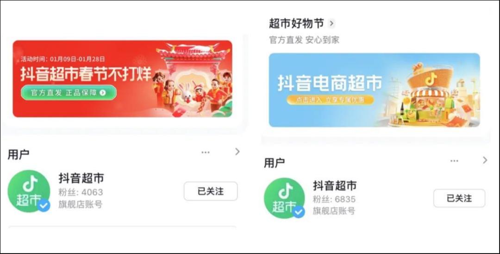Toggle 已关注 for account with 4063 fans
This screenshot has width=500, height=254.
(x=211, y=191)
